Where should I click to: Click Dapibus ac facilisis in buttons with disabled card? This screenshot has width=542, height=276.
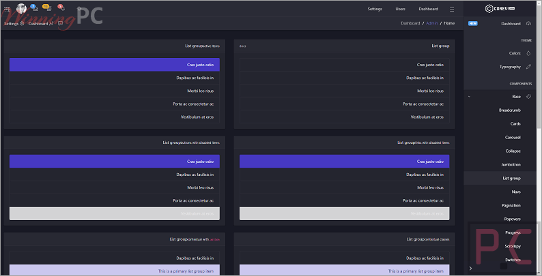point(115,174)
